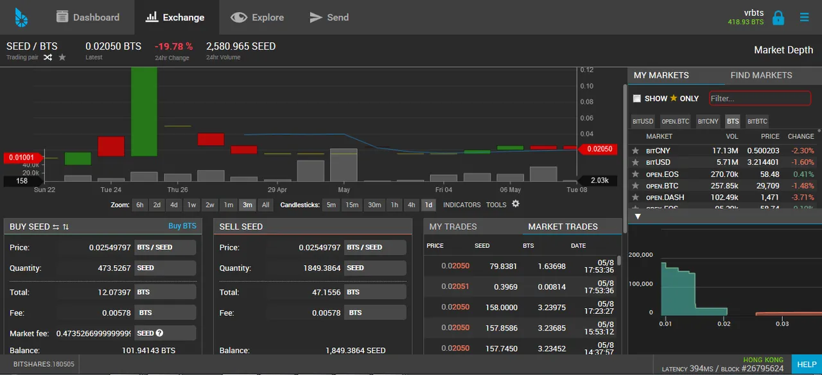Image resolution: width=822 pixels, height=375 pixels.
Task: Click the Market fee help question icon
Action: point(159,333)
